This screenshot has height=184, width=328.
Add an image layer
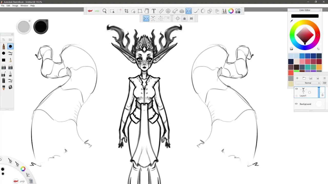[x=311, y=78]
